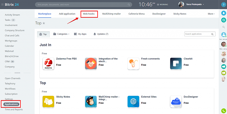
Task: Open the Fresh comments title link
Action: pos(150,59)
